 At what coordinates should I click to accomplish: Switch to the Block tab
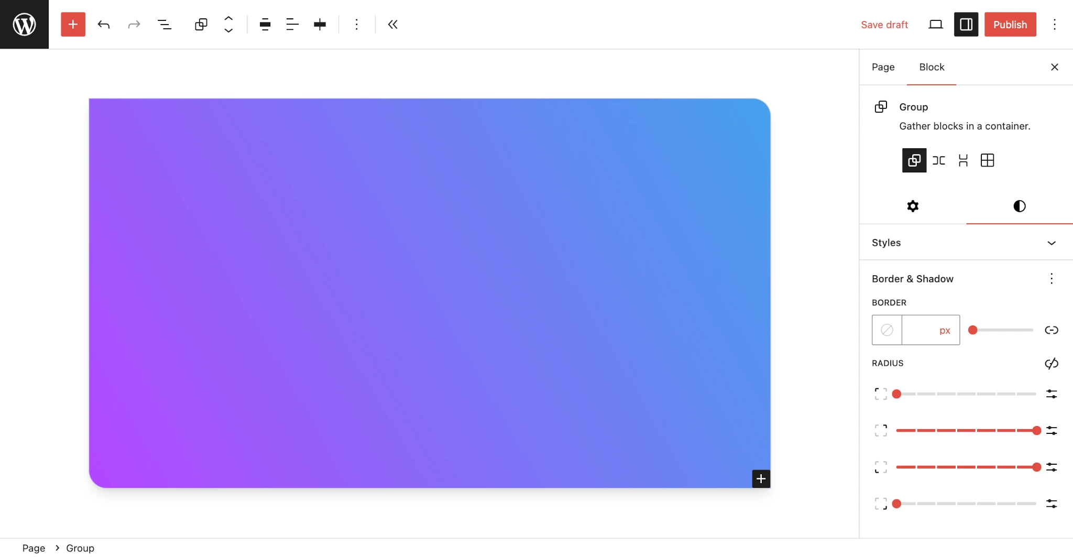pos(932,67)
